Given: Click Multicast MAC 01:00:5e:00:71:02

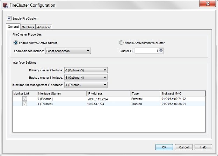Looking at the screenshot, I should pos(174,99).
